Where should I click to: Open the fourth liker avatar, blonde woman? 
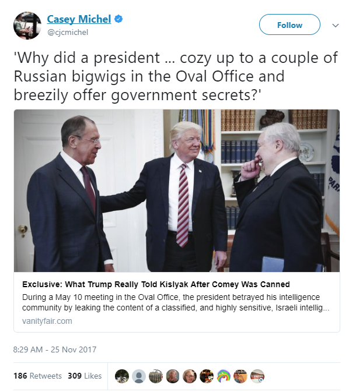[x=173, y=376]
